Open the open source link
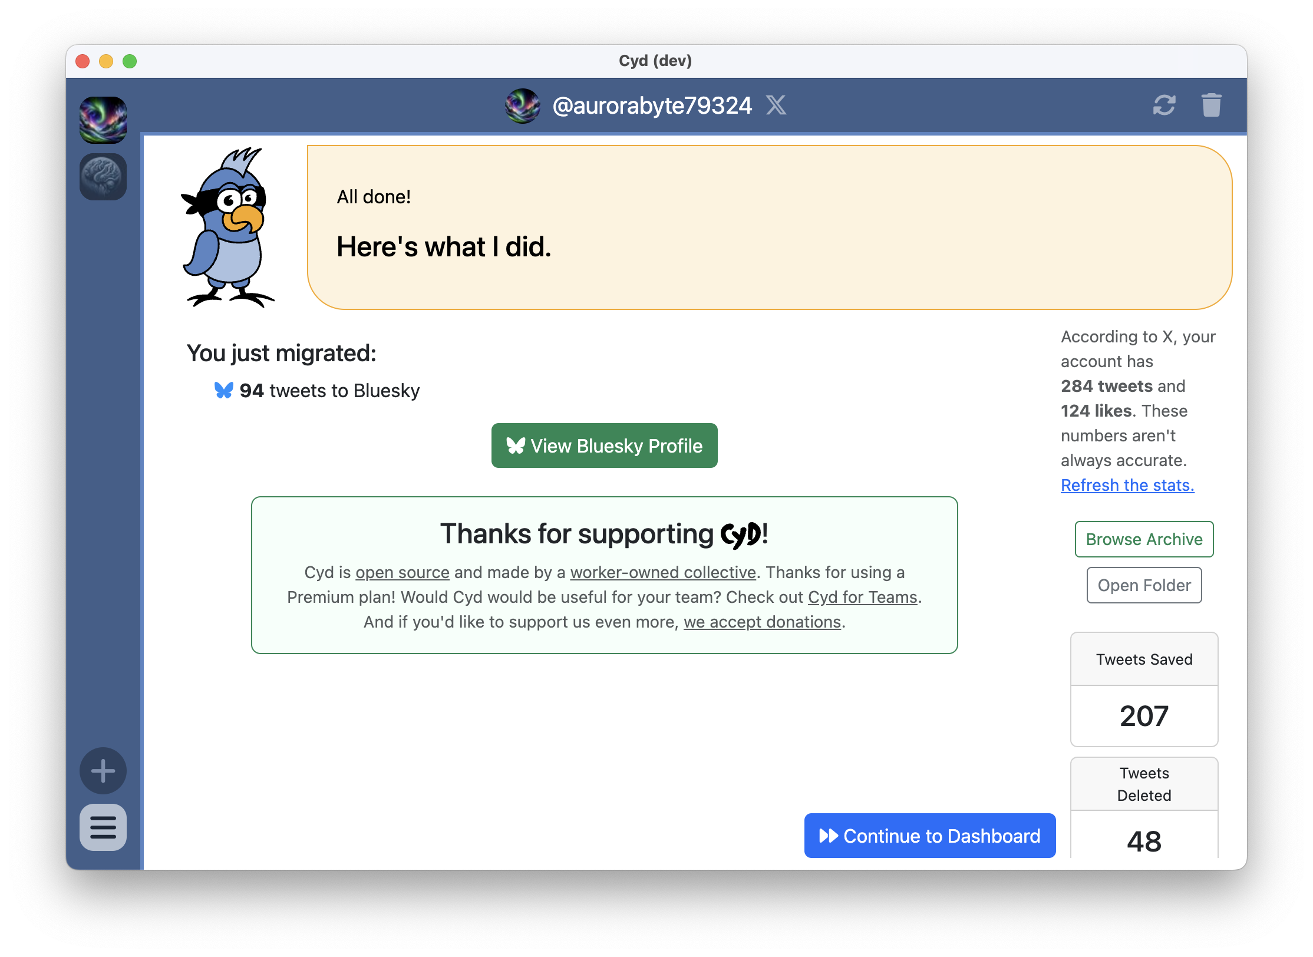This screenshot has height=957, width=1313. click(403, 572)
